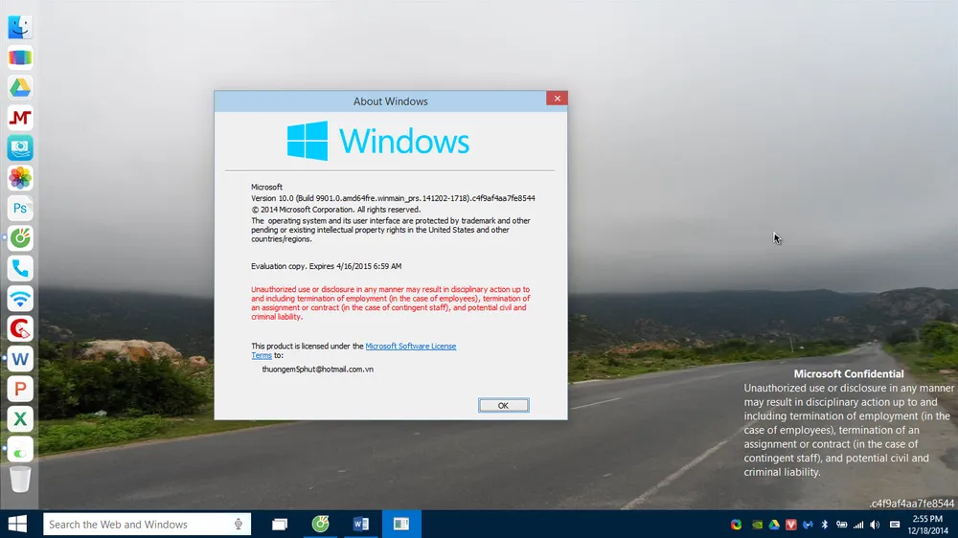Open the network signal tray icon
958x538 pixels.
click(x=858, y=525)
